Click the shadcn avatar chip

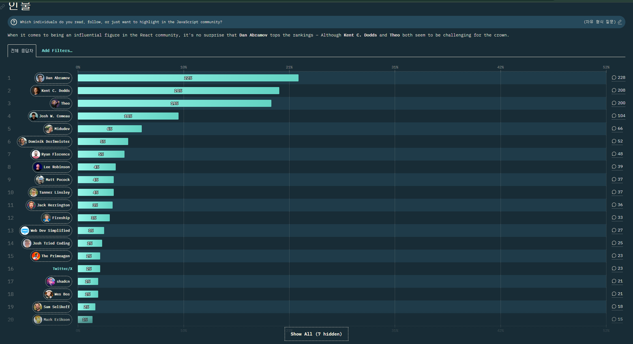pos(59,282)
